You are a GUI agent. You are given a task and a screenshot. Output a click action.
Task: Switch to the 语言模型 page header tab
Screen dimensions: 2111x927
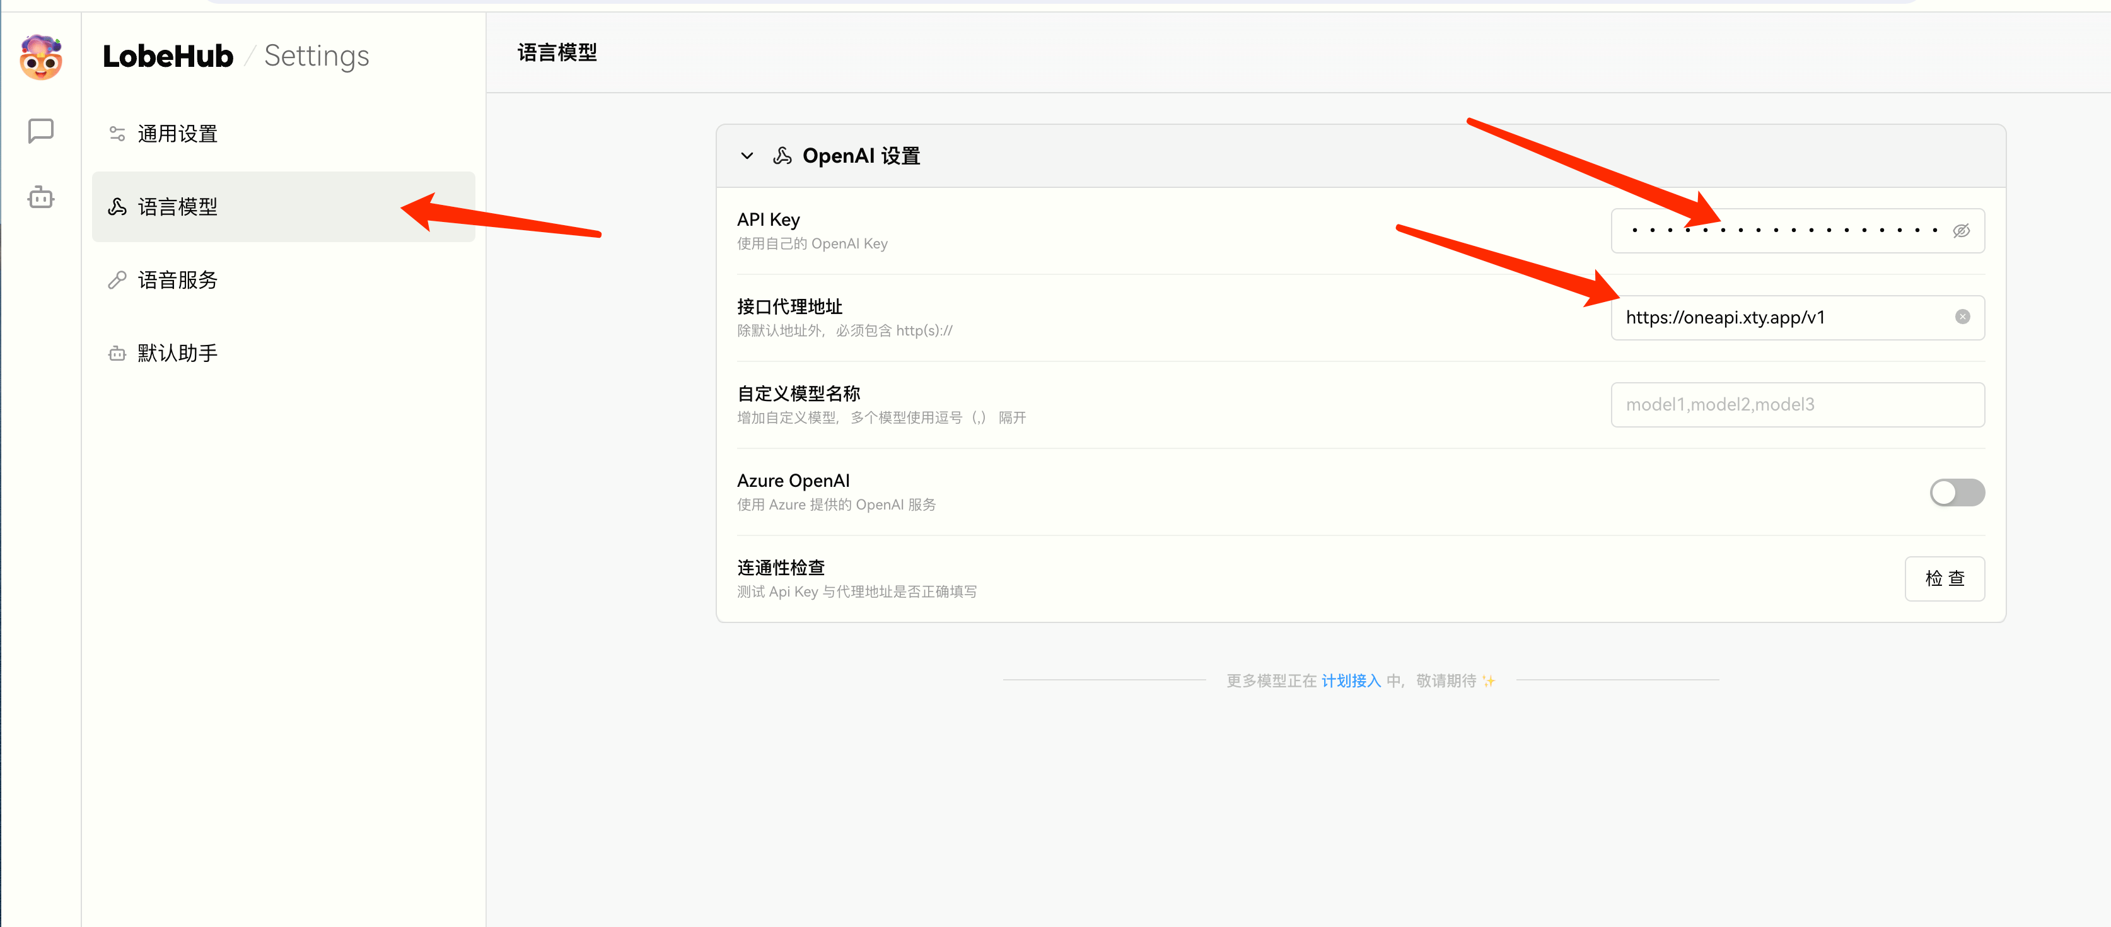(557, 52)
